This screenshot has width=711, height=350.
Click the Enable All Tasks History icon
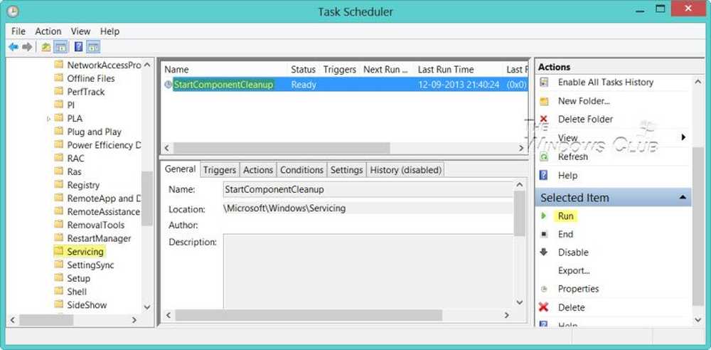point(544,83)
